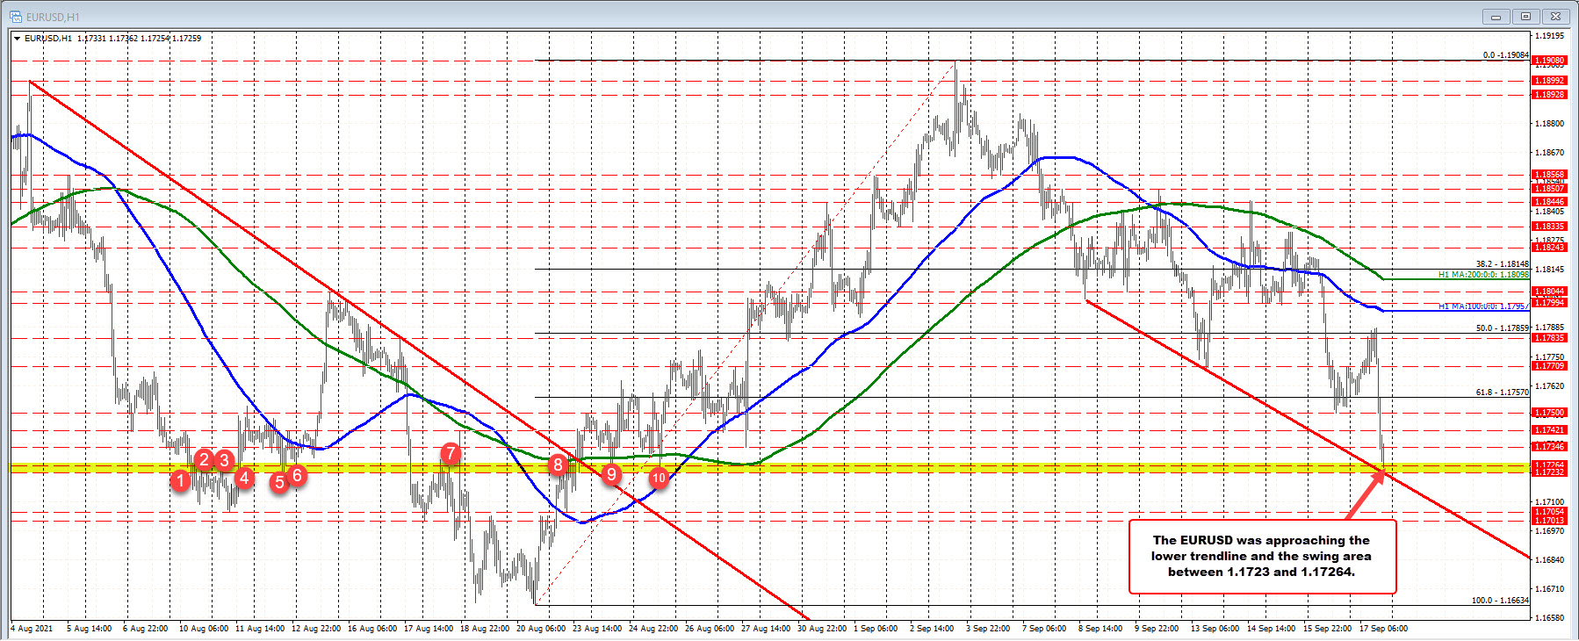Select the 50.0 - 1.17859 Fibonacci label
The image size is (1579, 641).
tap(1502, 328)
